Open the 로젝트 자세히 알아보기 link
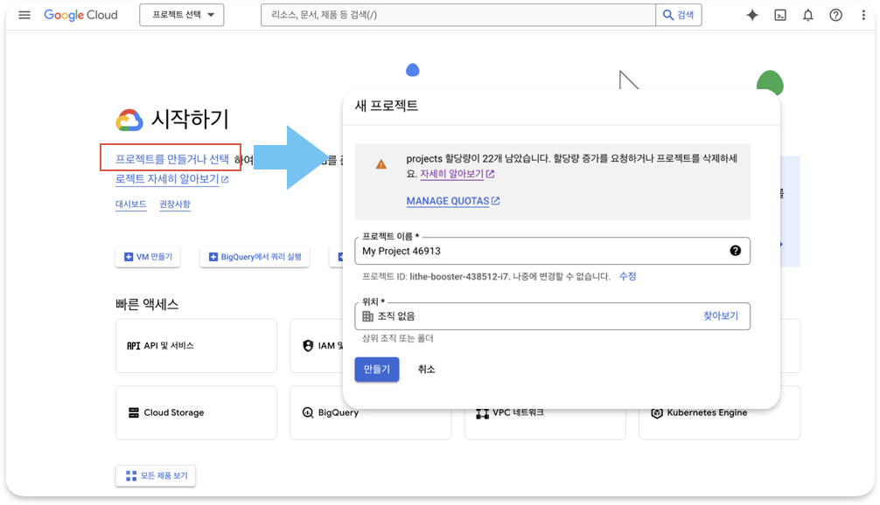Viewport: 880px width, 505px height. click(x=171, y=179)
